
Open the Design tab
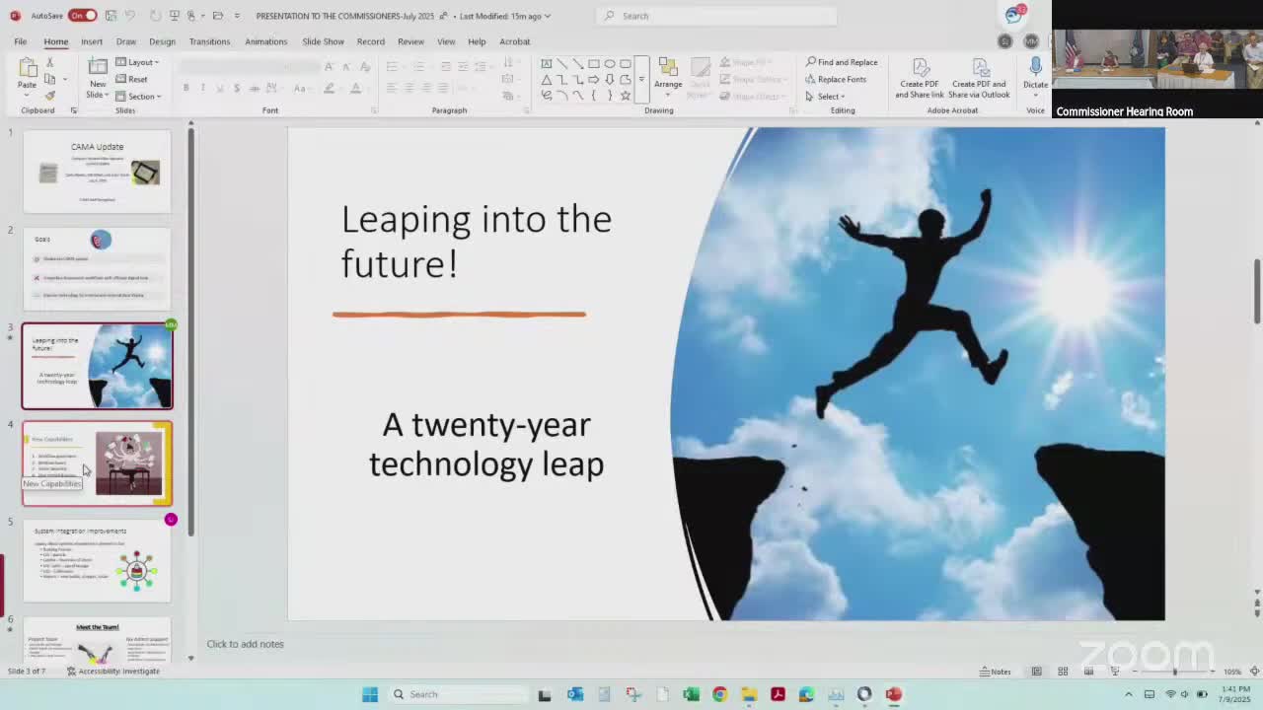tap(162, 41)
